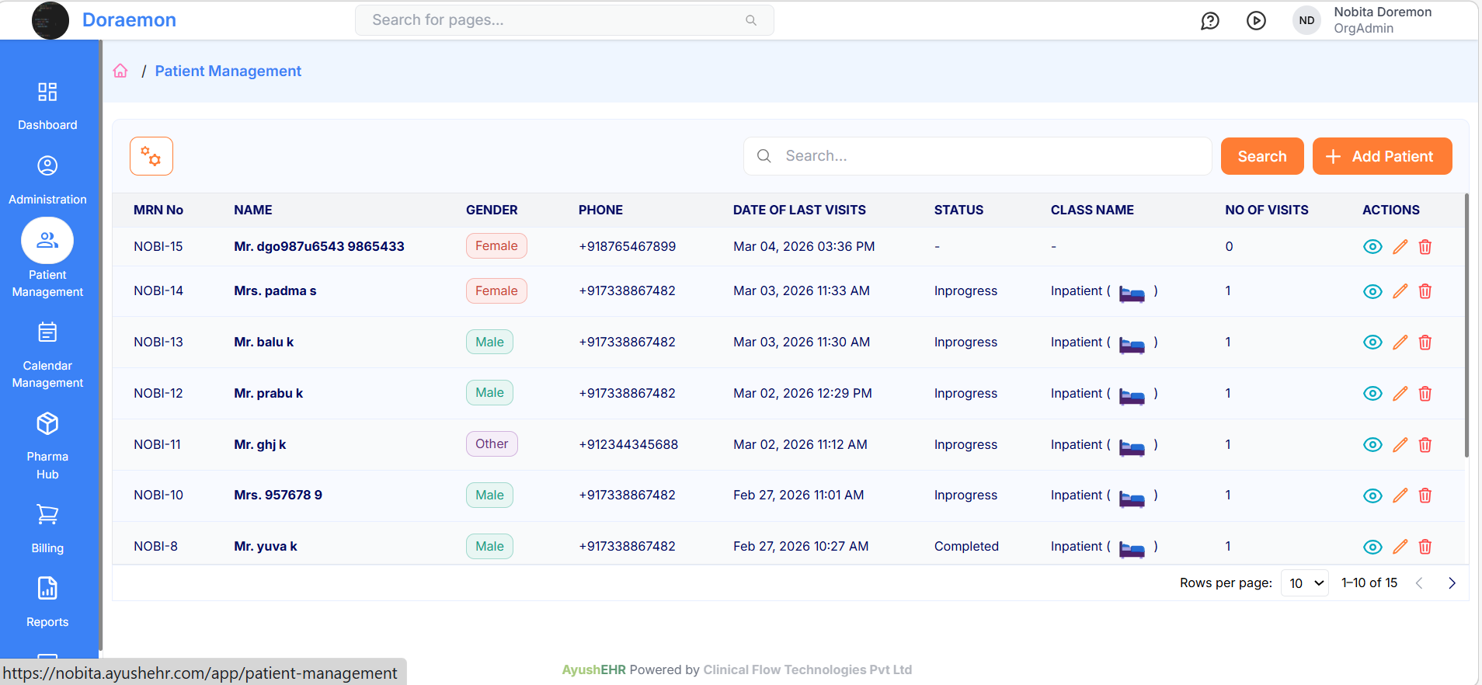View patient NOBI-15 details eye icon

tap(1372, 247)
